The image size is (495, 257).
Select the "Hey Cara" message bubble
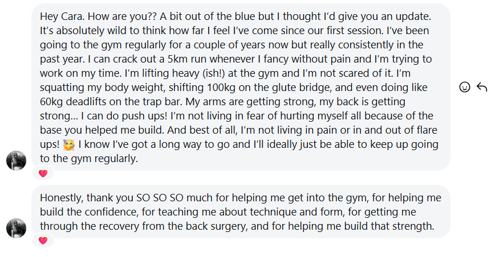[x=241, y=87]
